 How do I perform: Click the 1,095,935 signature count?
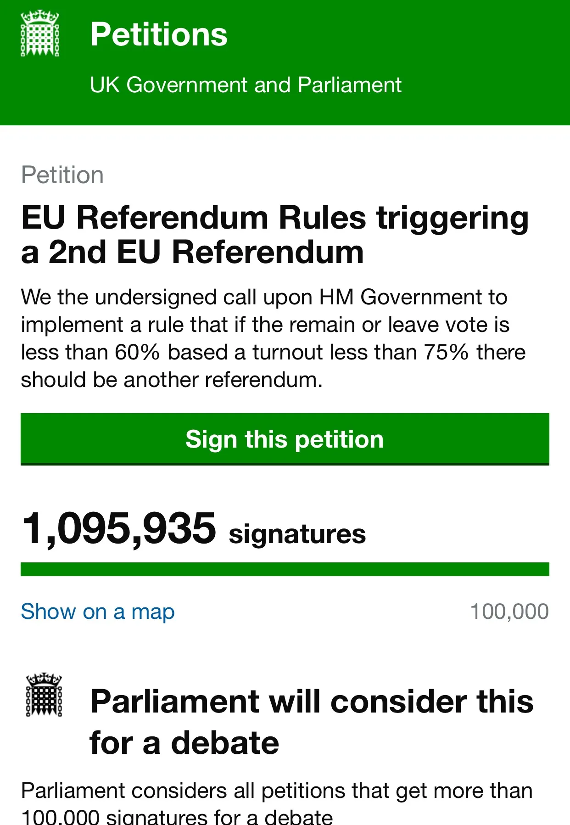(x=119, y=529)
